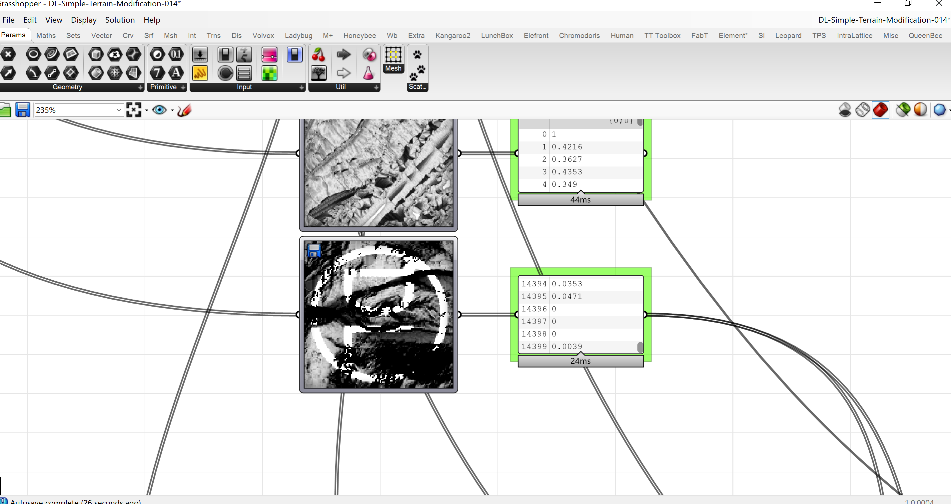Enable shaded red preview mode
The height and width of the screenshot is (504, 951).
click(x=880, y=110)
